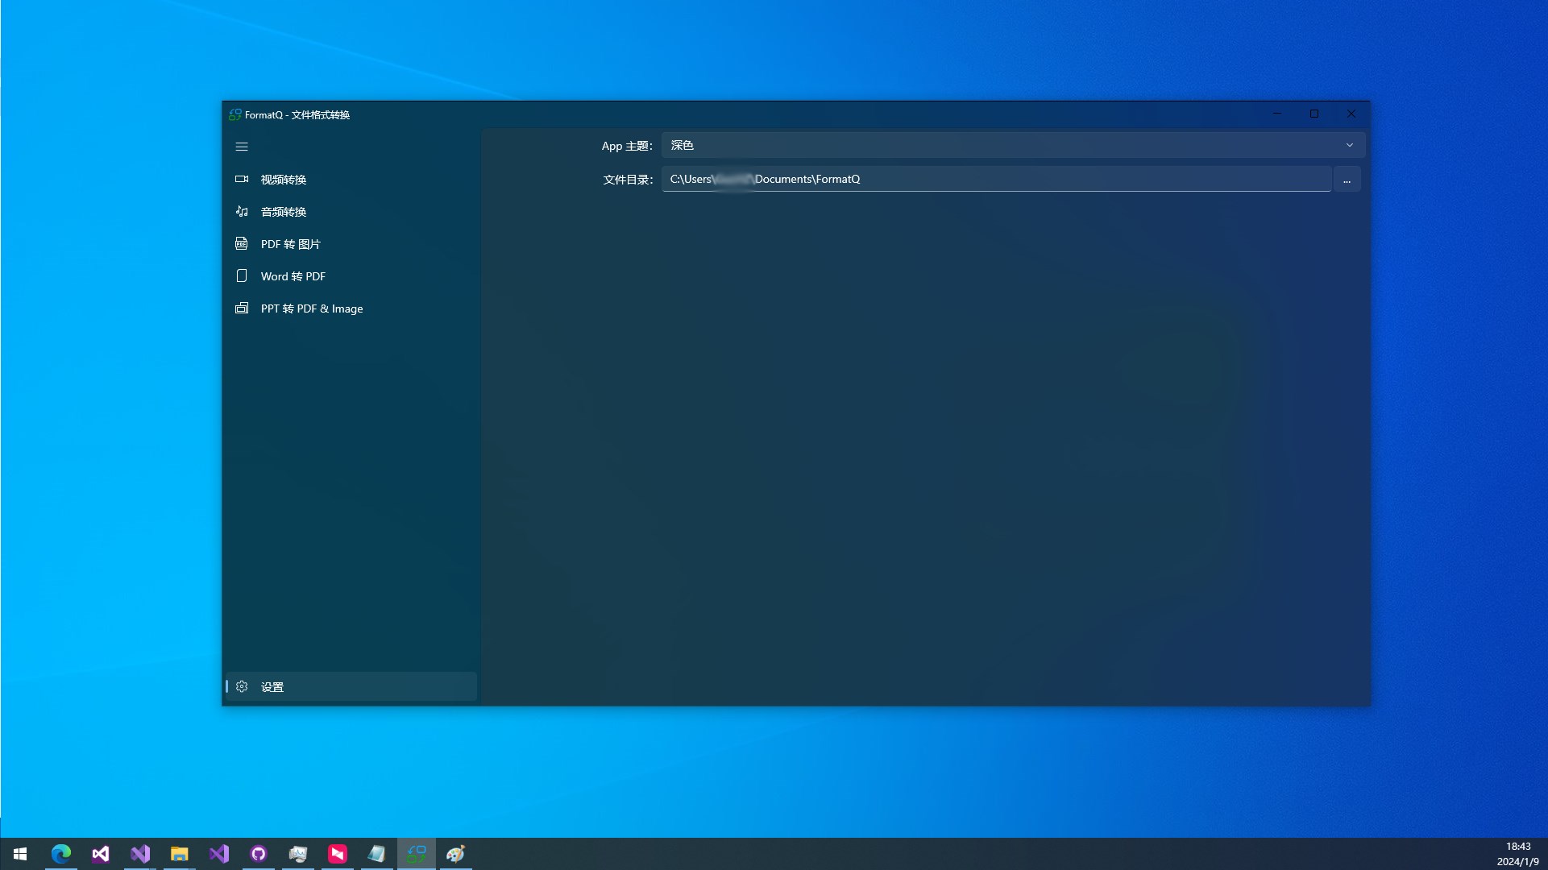Maximize the FormatQ window
Viewport: 1548px width, 870px height.
pos(1314,114)
